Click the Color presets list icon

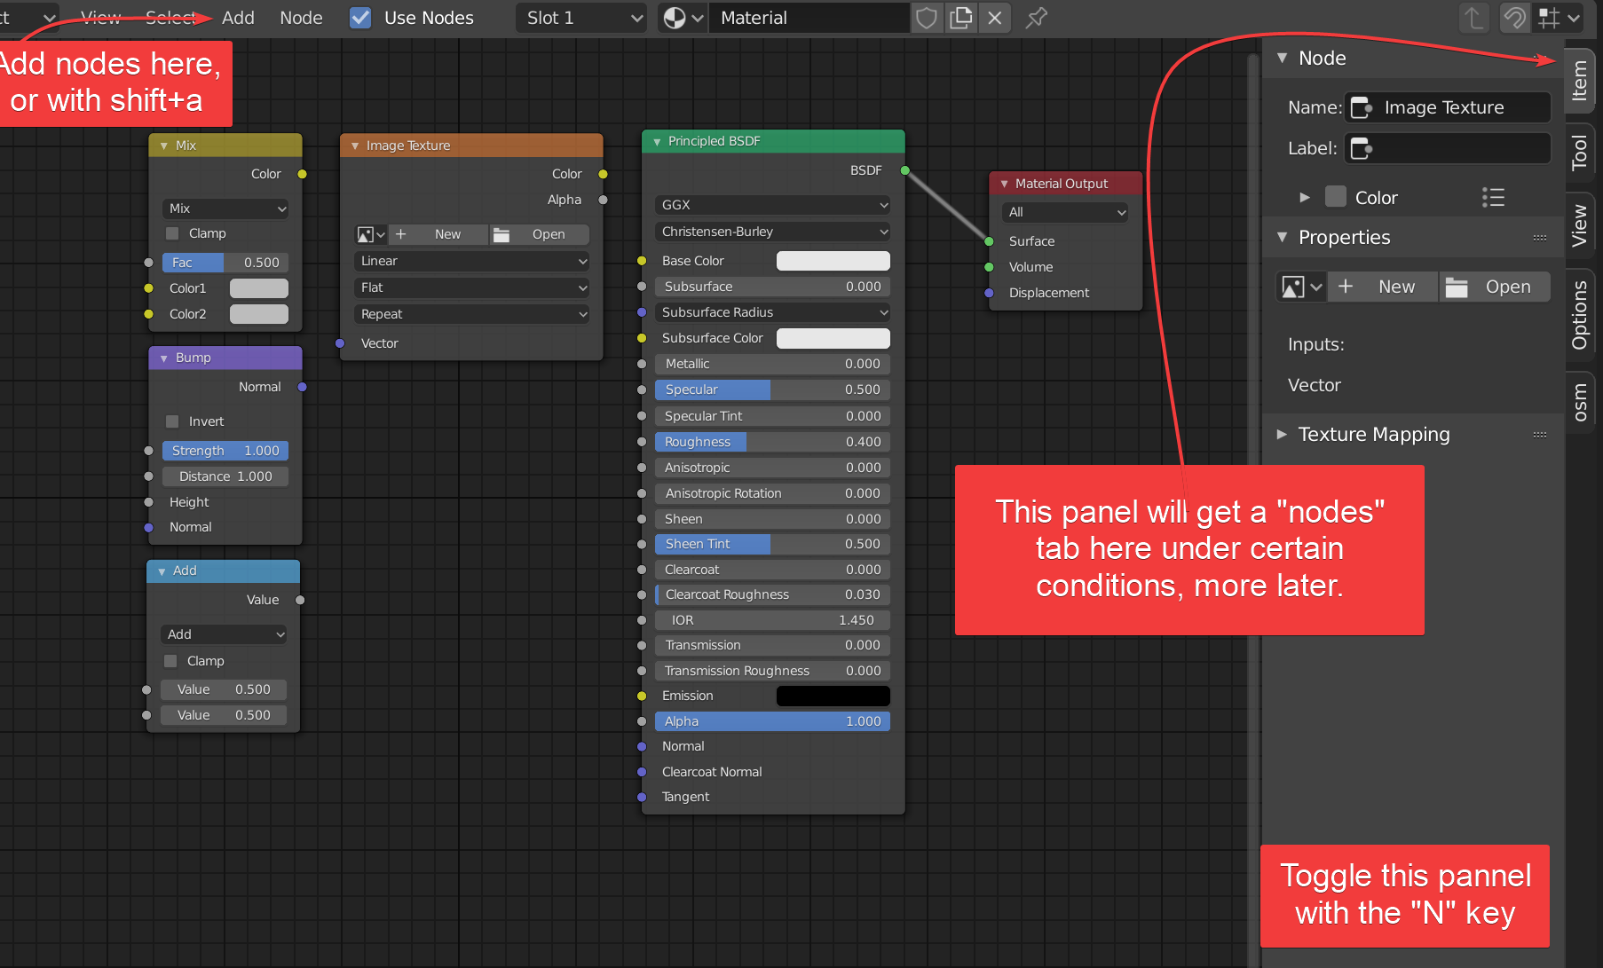(x=1493, y=198)
